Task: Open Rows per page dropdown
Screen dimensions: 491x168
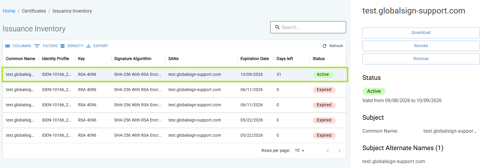Action: (x=300, y=150)
